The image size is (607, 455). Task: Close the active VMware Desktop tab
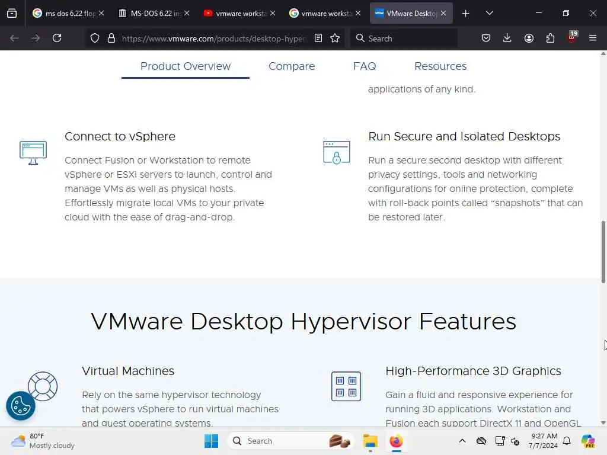click(443, 13)
